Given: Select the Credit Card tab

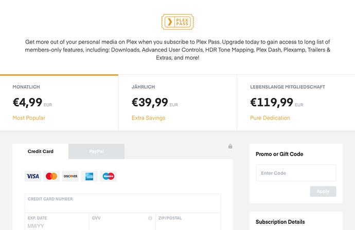Looking at the screenshot, I should pos(41,151).
